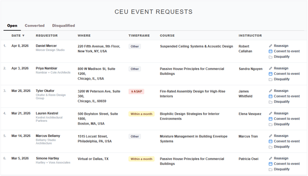This screenshot has width=308, height=176.
Task: Click the calendar icon in Daniel Mercer's row
Action: 270,51
